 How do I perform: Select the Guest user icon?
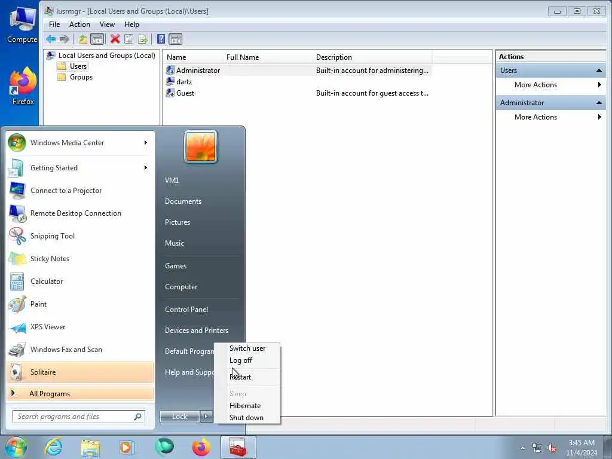pyautogui.click(x=170, y=93)
